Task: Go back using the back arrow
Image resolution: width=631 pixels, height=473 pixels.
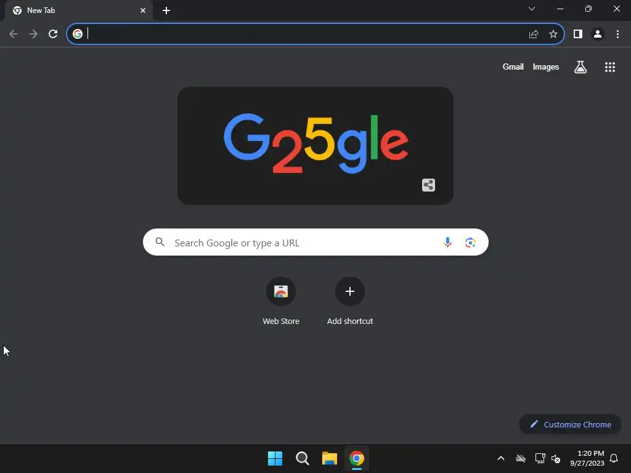Action: pyautogui.click(x=14, y=34)
